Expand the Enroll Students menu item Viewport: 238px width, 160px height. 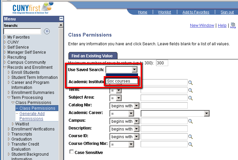pos(26,72)
